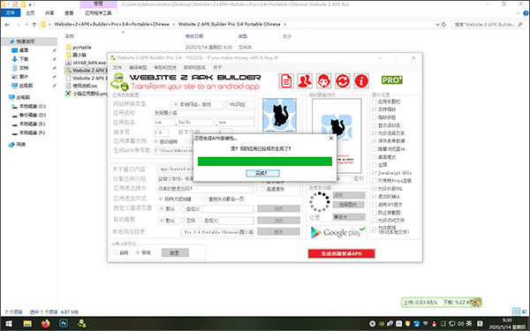Select the website URL radio option
The width and height of the screenshot is (530, 331).
pos(226,104)
